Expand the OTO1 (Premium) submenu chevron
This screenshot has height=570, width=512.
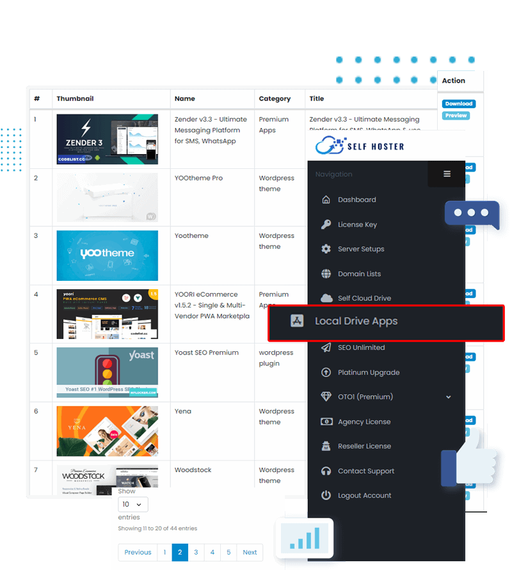[449, 397]
